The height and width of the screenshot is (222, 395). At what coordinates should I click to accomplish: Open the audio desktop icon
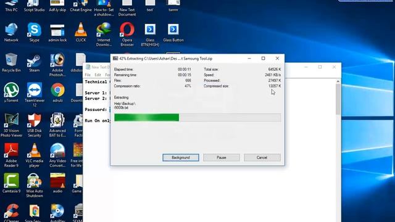57,183
